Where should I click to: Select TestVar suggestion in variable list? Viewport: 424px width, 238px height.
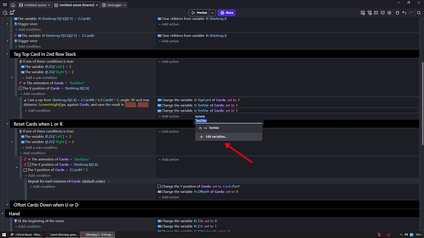point(229,128)
